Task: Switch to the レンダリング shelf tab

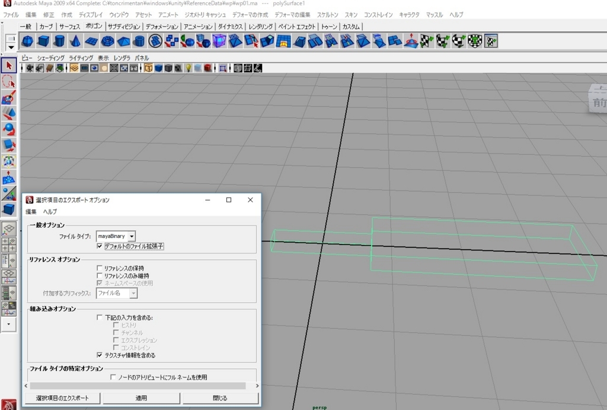Action: click(261, 26)
